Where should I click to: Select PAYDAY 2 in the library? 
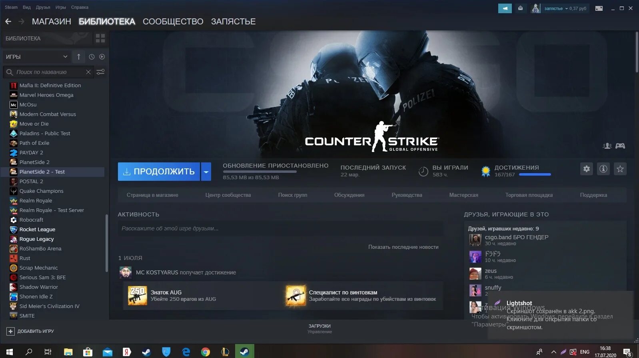click(x=31, y=153)
